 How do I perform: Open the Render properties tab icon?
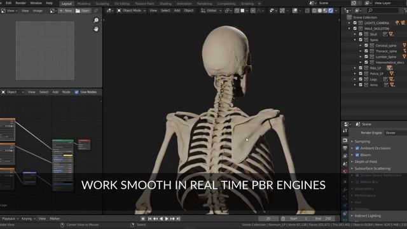coord(345,141)
